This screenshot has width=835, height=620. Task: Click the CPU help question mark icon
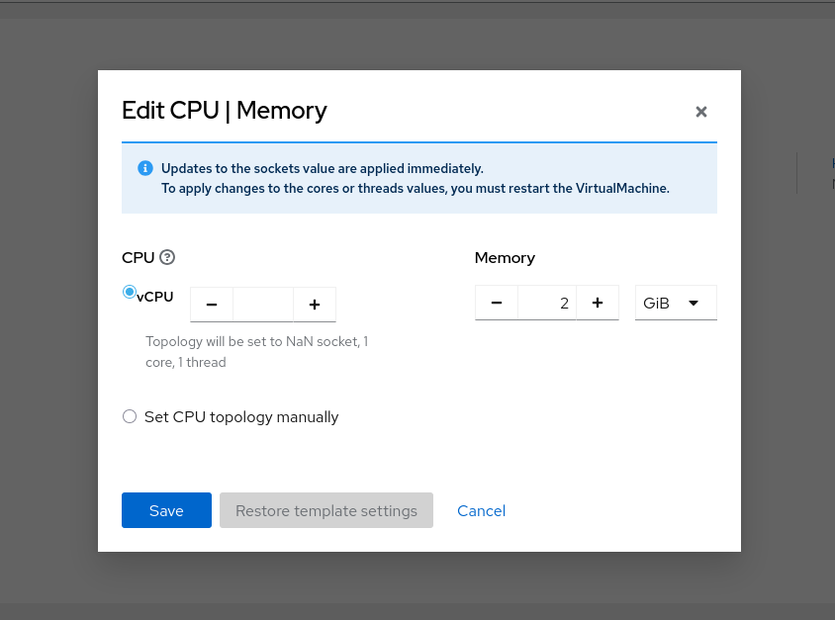[x=167, y=257]
